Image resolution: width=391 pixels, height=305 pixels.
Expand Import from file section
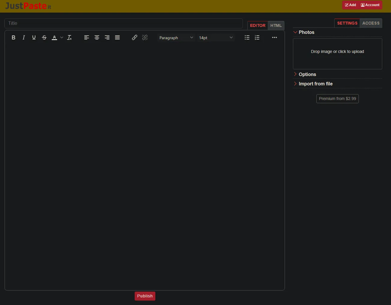click(x=315, y=84)
